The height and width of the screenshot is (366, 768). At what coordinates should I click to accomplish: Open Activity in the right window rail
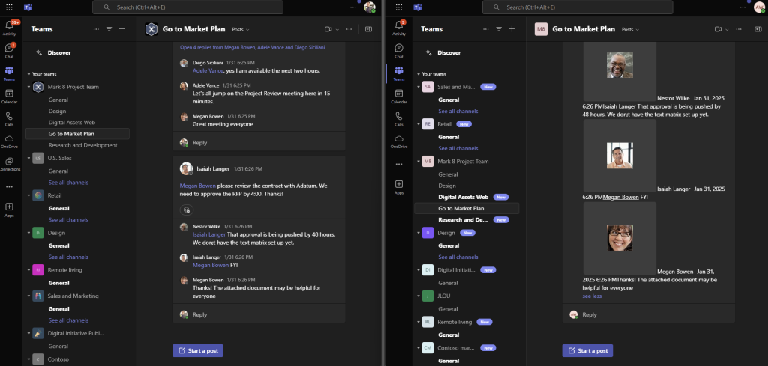coord(399,28)
